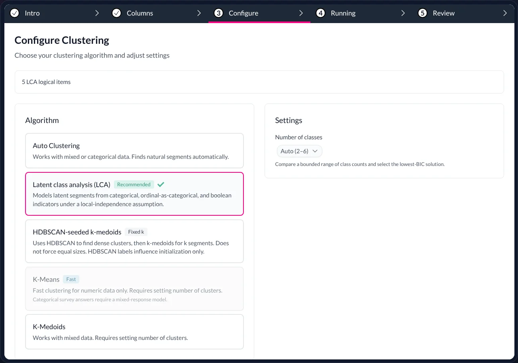Select the Auto Clustering algorithm card
The height and width of the screenshot is (363, 518).
click(134, 150)
